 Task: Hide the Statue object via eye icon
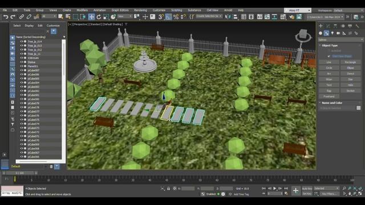[22, 62]
